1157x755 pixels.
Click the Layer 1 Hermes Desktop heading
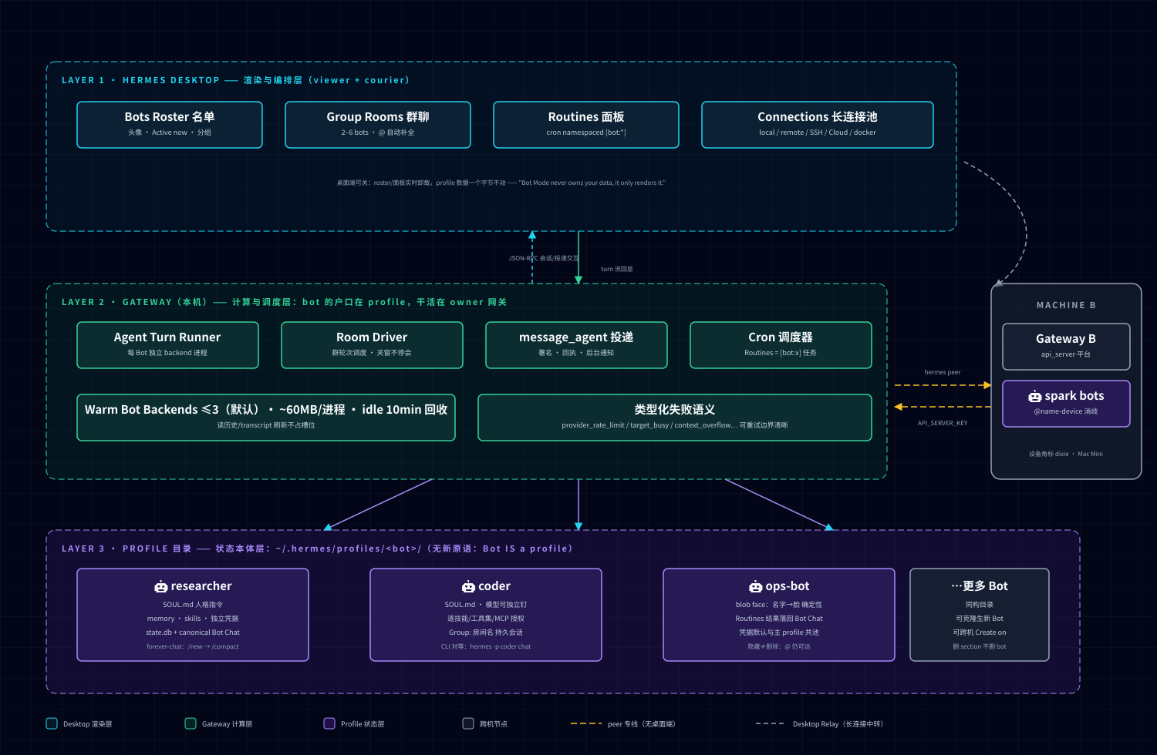(235, 80)
